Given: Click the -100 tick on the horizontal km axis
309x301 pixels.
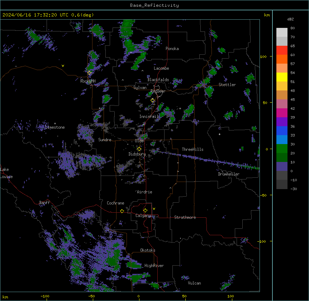Looking at the screenshot, I should [45, 296].
